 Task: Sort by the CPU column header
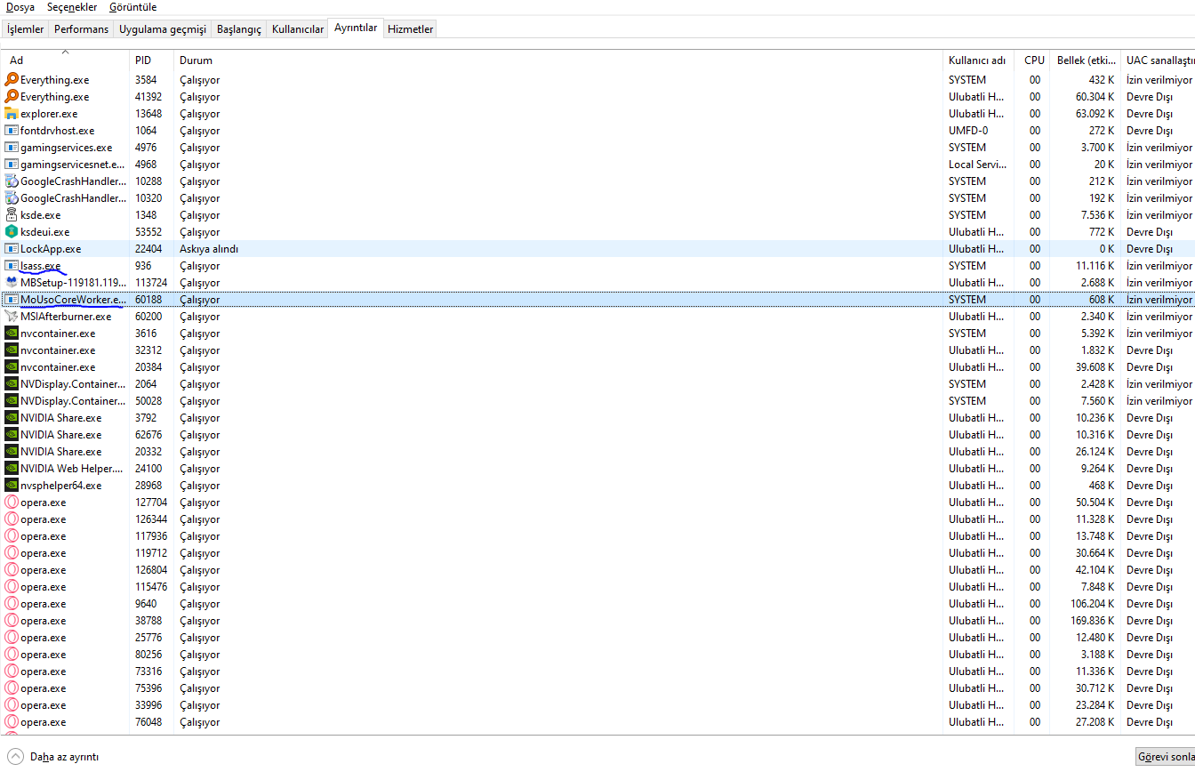(1032, 60)
